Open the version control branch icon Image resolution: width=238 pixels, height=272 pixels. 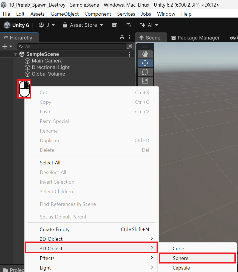click(x=129, y=25)
